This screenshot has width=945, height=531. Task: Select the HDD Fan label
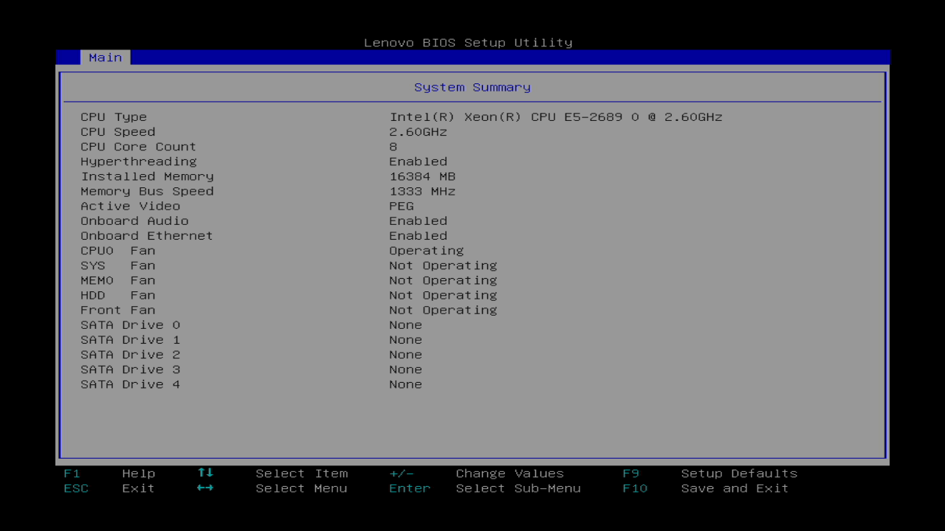118,294
